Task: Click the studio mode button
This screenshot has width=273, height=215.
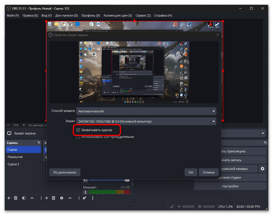Action: pyautogui.click(x=244, y=177)
